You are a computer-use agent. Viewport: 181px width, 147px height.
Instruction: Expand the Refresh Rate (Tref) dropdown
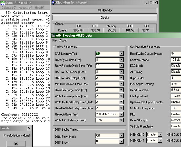pyautogui.click(x=121, y=114)
